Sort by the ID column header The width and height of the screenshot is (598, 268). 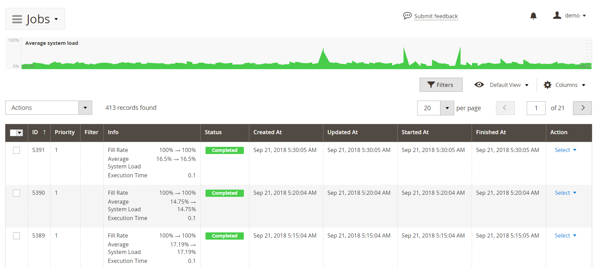35,132
